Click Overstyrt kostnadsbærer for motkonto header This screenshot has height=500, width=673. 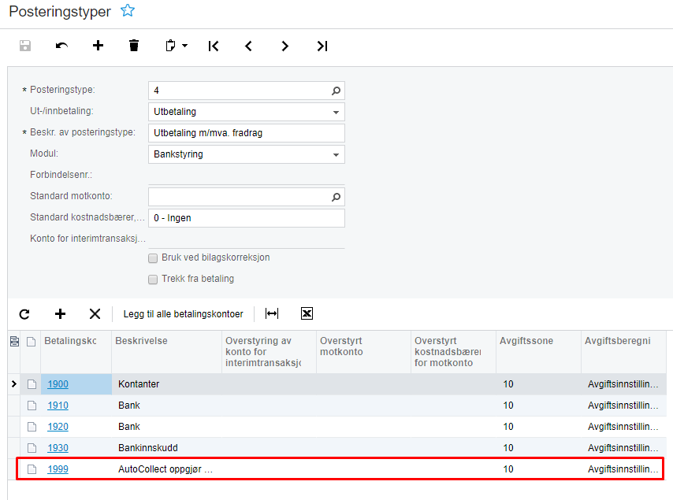click(453, 352)
